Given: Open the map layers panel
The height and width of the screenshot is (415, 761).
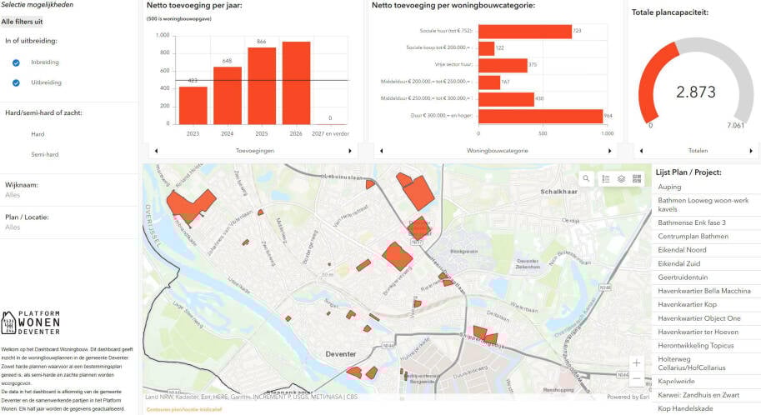Looking at the screenshot, I should click(x=621, y=178).
